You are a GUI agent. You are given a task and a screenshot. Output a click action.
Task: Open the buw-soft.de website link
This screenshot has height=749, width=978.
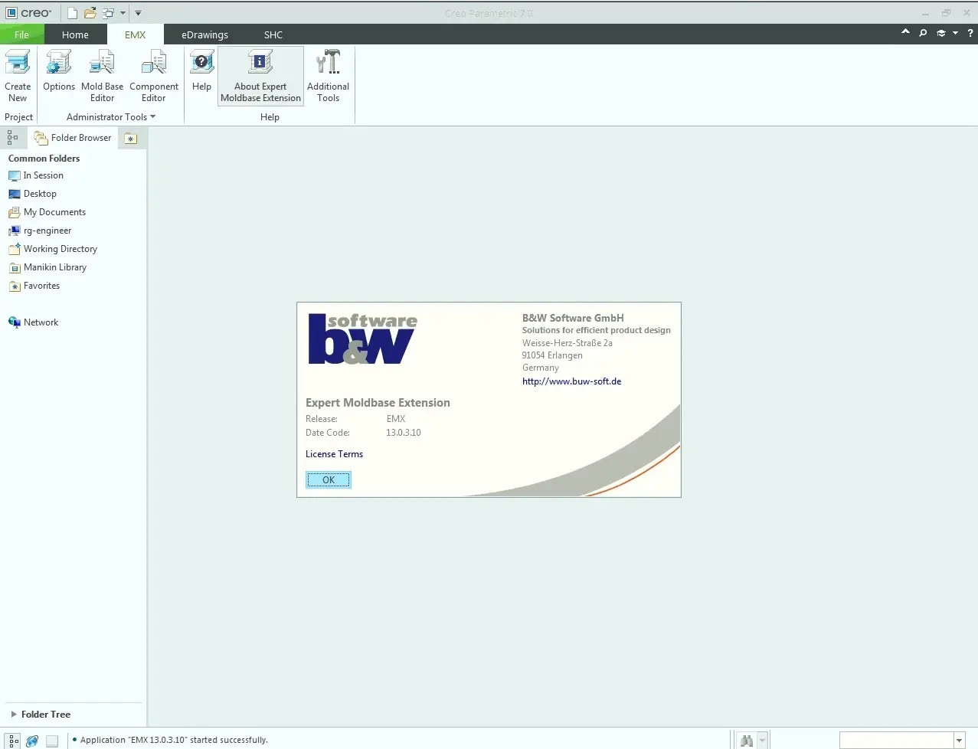(571, 381)
